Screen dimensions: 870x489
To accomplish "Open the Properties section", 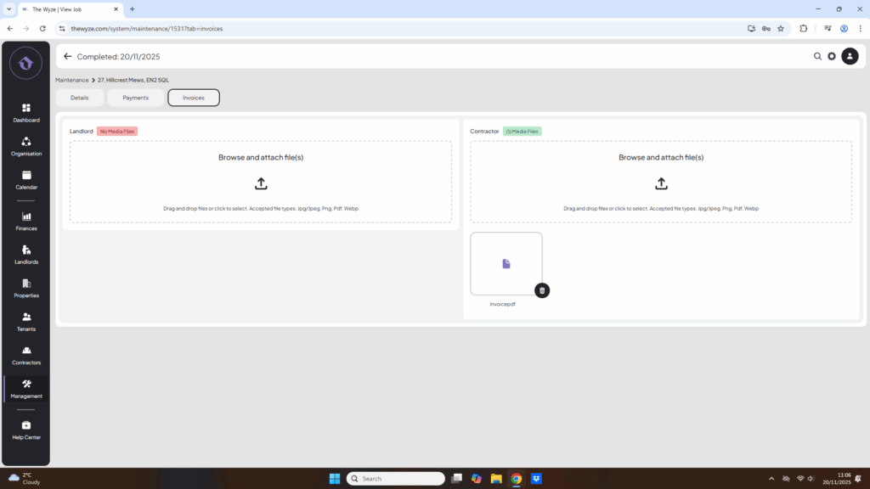I will click(x=26, y=288).
